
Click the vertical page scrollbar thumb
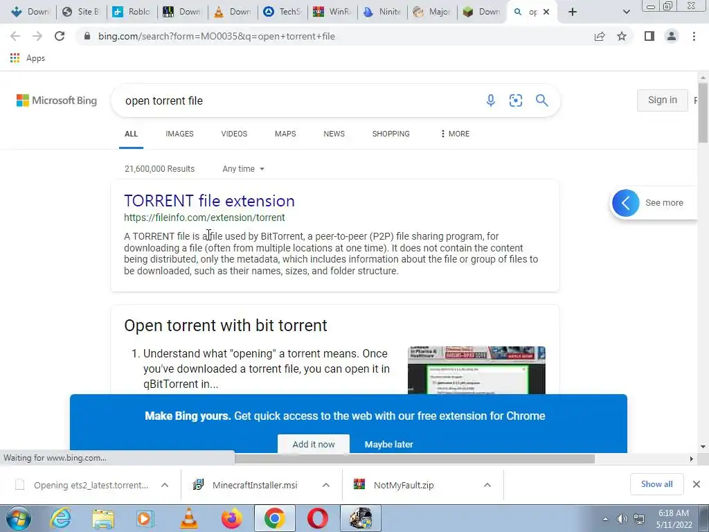[703, 113]
